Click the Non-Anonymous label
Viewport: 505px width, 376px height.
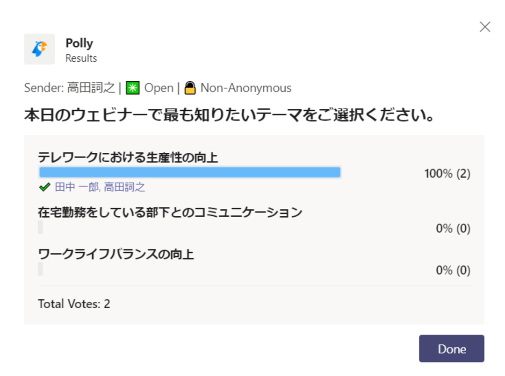246,88
